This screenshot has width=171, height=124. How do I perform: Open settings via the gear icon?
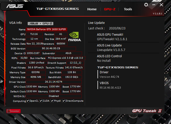[146, 5]
